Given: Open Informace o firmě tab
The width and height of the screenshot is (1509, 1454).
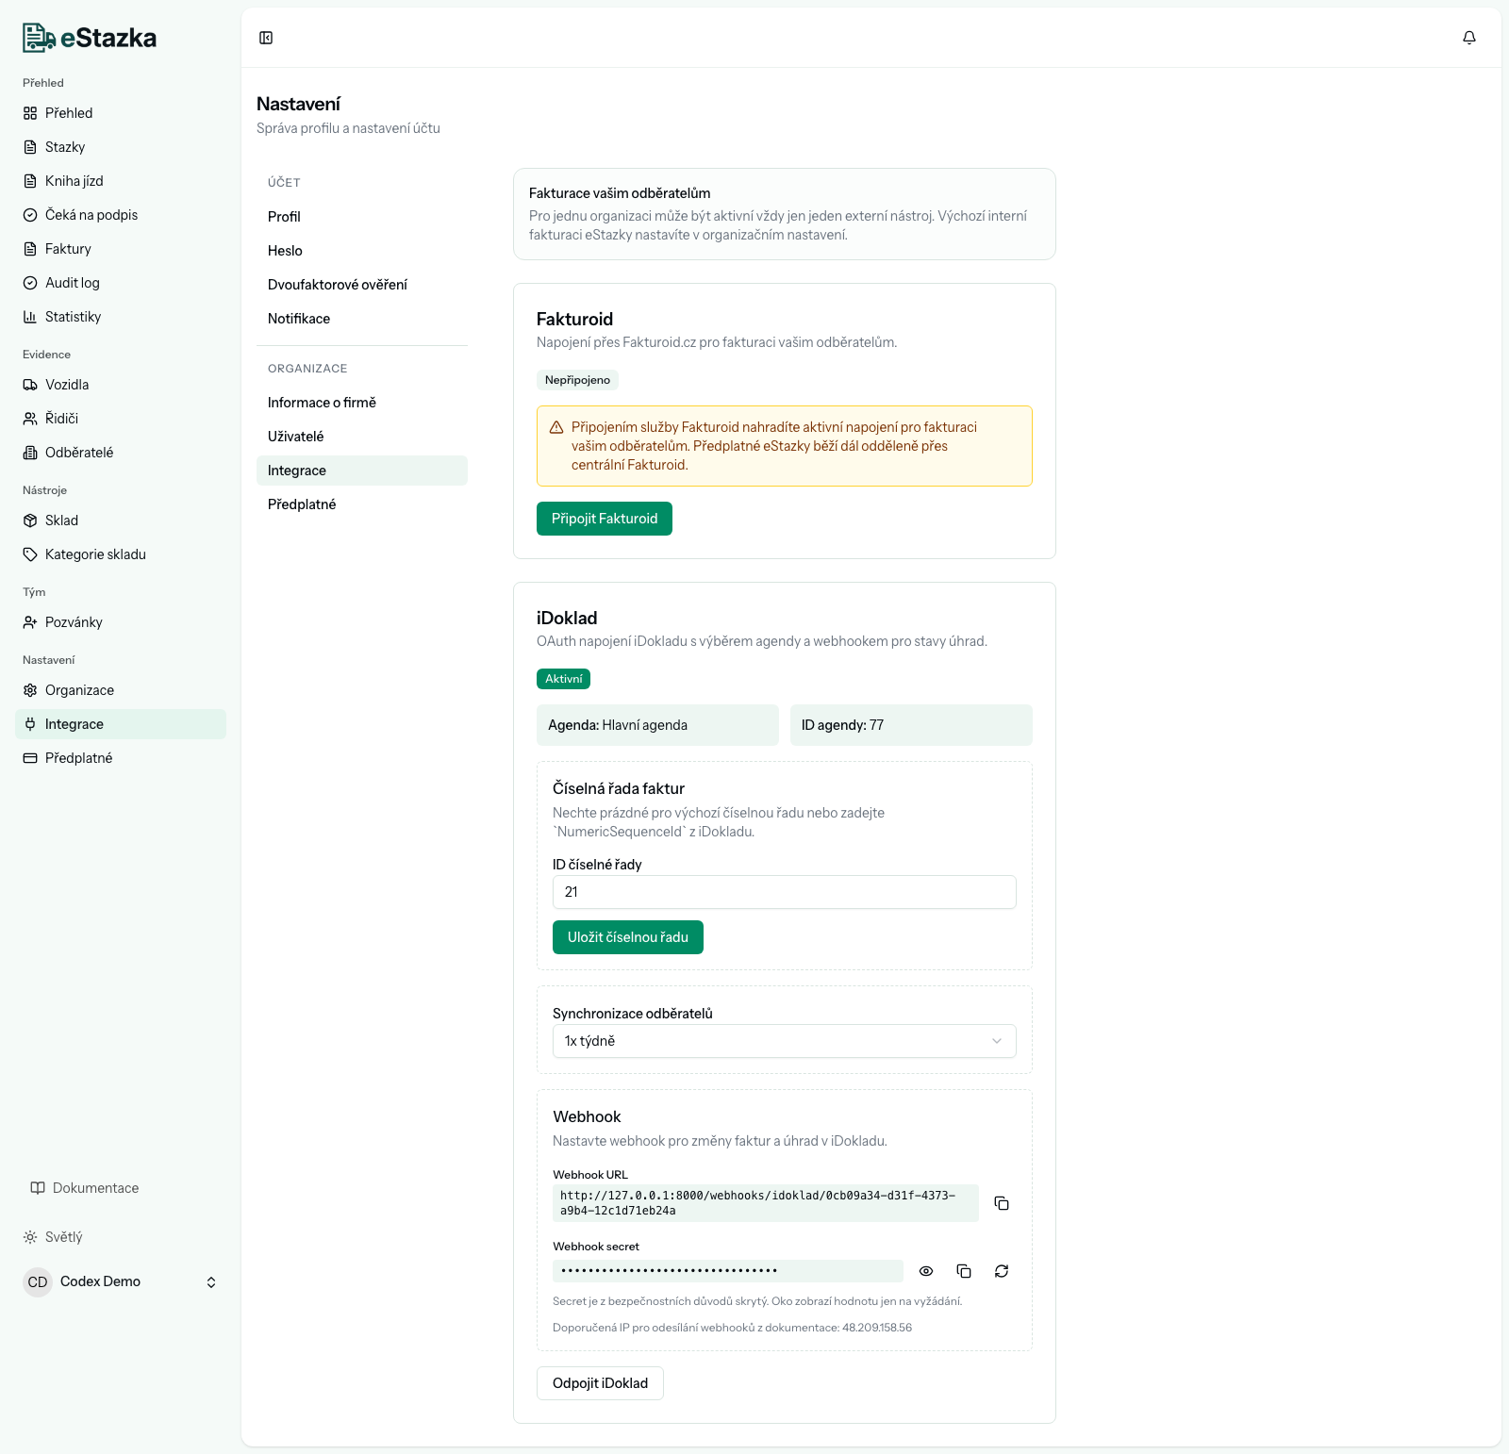Looking at the screenshot, I should point(362,403).
